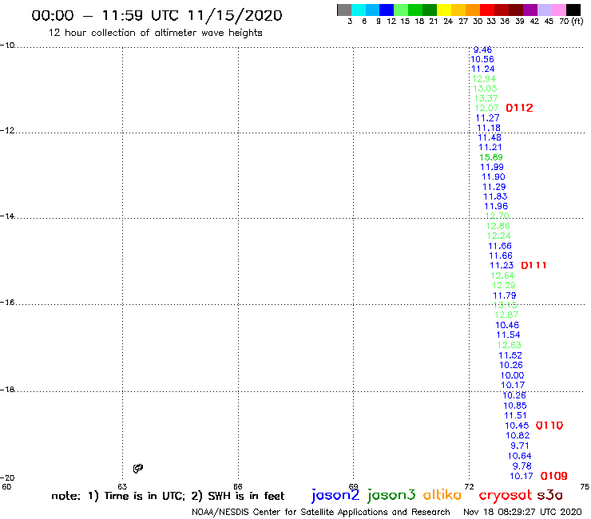This screenshot has width=591, height=519.
Task: Click the '70 (ft)' legend scale label
Action: 571,22
